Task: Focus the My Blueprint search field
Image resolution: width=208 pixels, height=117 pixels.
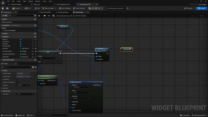Action: click(x=21, y=16)
